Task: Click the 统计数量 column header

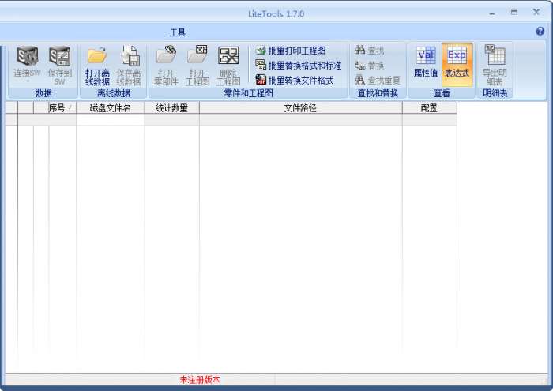Action: pyautogui.click(x=171, y=108)
